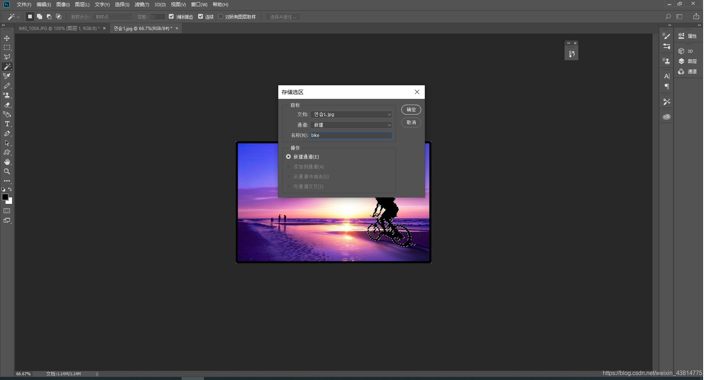Collapse the 属性 panel column double-arrow

tap(699, 25)
